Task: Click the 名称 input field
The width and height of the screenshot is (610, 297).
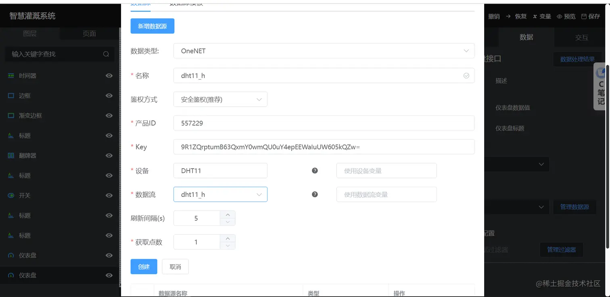Action: pyautogui.click(x=324, y=75)
